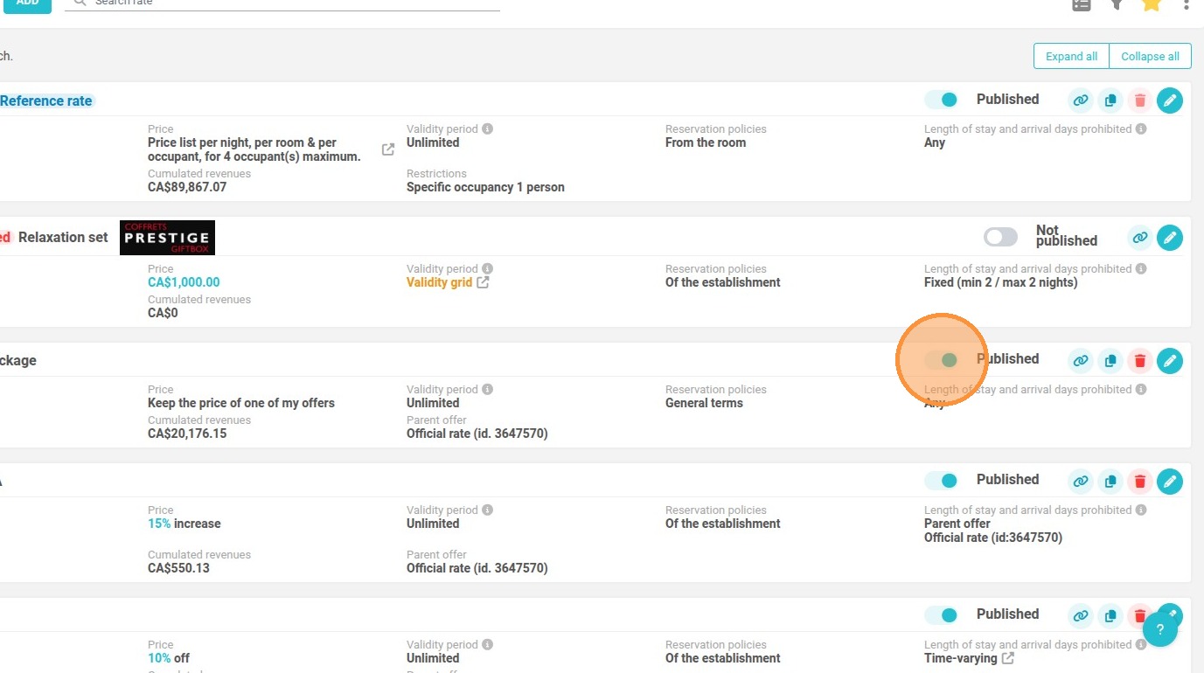This screenshot has height=673, width=1204.
Task: Delete the 10% off offer
Action: (x=1138, y=615)
